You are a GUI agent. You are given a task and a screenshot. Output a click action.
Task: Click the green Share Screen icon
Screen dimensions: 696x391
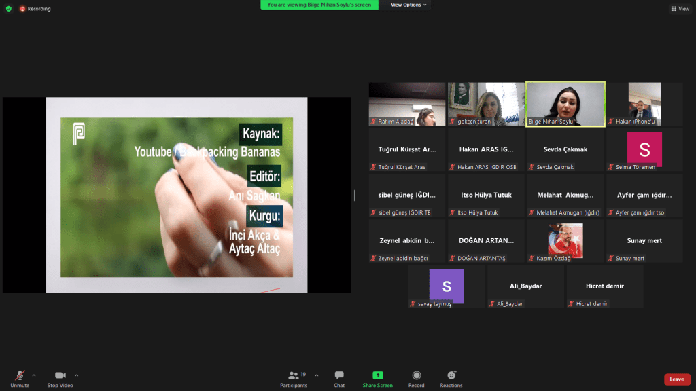click(377, 375)
